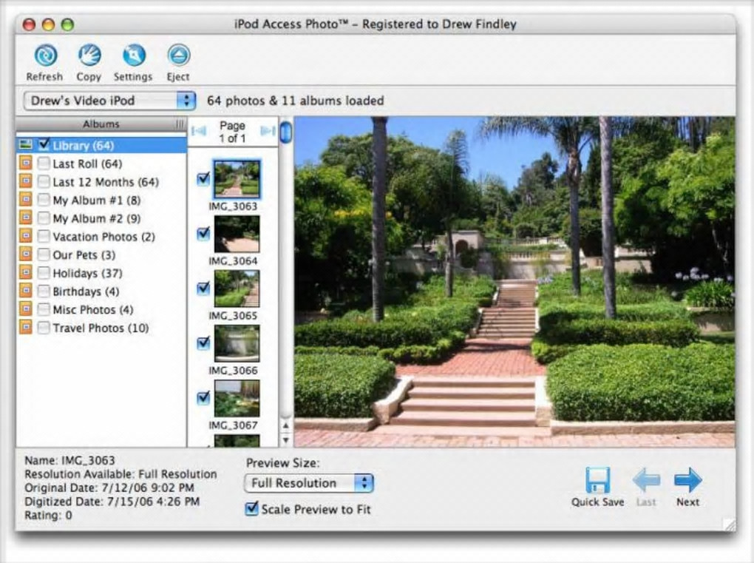
Task: Click the Refresh toolbar icon
Action: tap(46, 55)
